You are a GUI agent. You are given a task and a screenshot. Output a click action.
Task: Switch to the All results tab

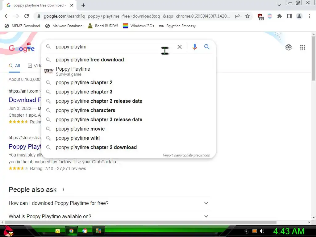pos(15,66)
